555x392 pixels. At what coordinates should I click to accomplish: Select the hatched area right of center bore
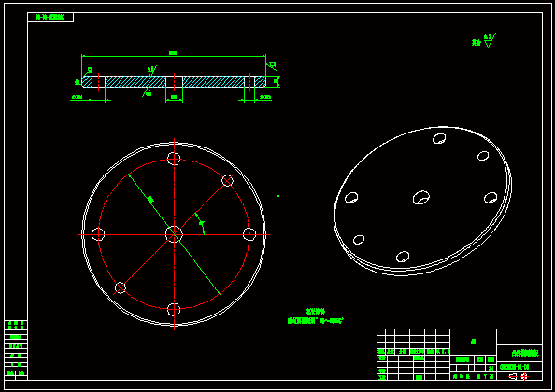point(213,81)
